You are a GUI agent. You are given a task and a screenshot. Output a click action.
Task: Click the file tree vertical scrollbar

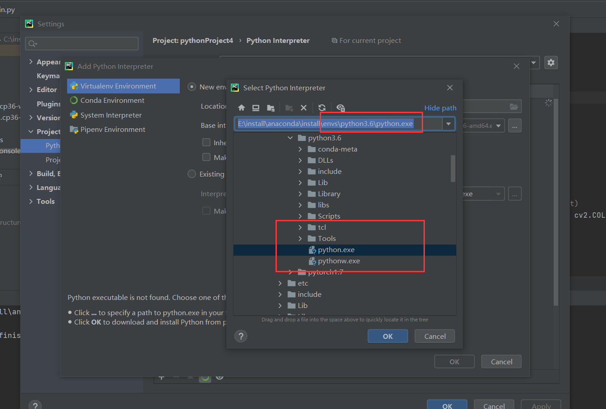(x=453, y=169)
